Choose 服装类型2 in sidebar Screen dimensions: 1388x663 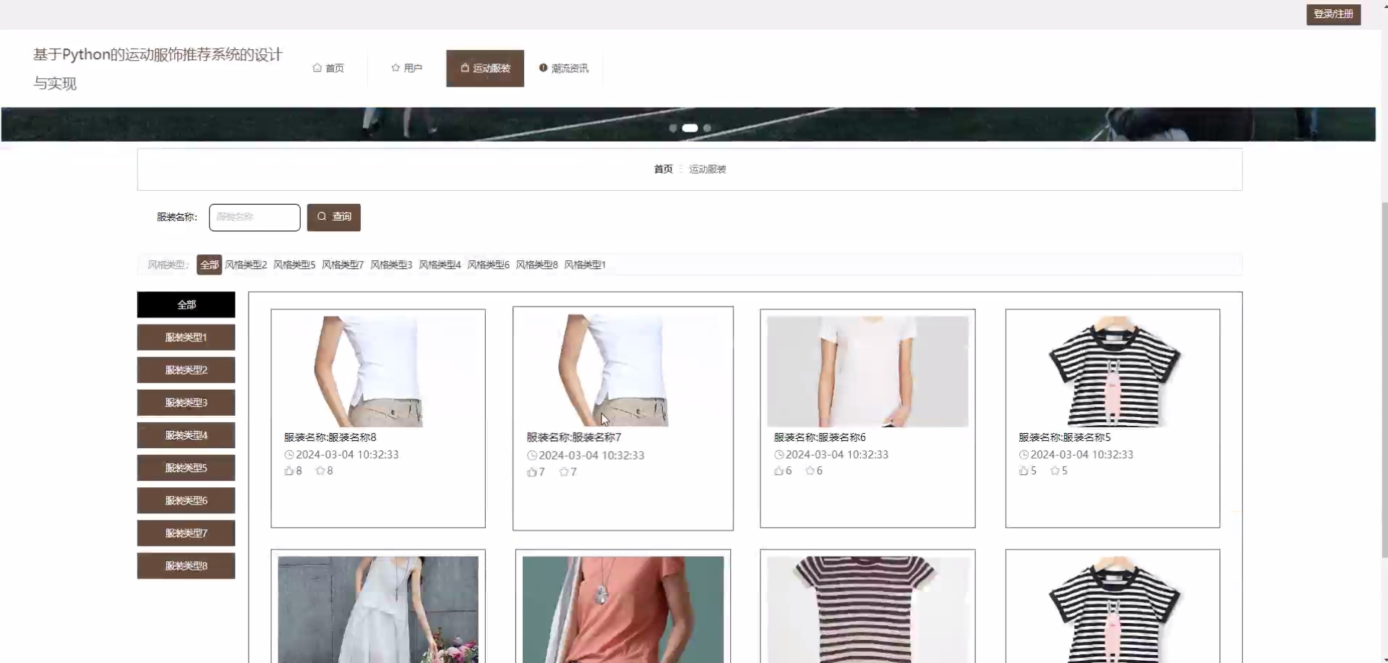pos(186,369)
